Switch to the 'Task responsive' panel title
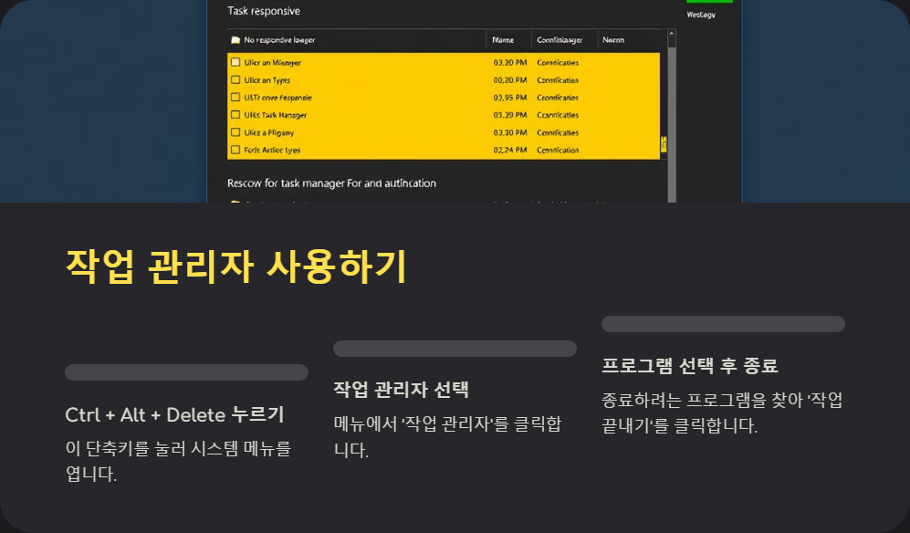910x533 pixels. (262, 11)
